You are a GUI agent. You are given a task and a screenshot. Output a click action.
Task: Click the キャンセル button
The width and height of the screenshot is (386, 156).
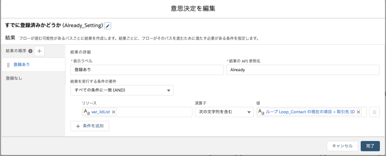tap(342, 146)
